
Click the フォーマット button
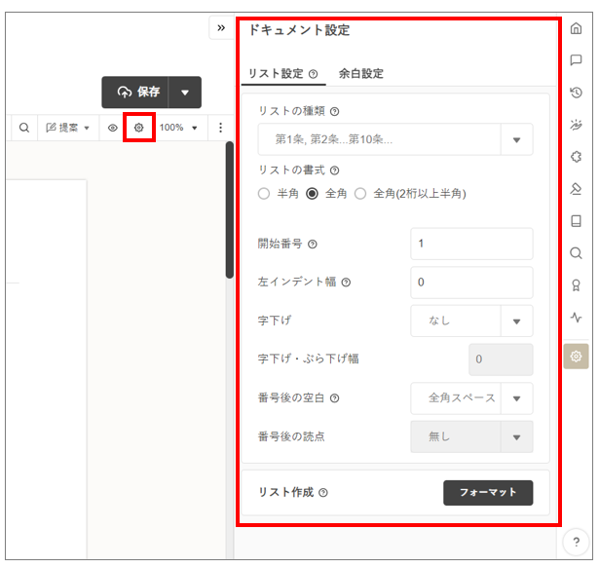pyautogui.click(x=488, y=493)
